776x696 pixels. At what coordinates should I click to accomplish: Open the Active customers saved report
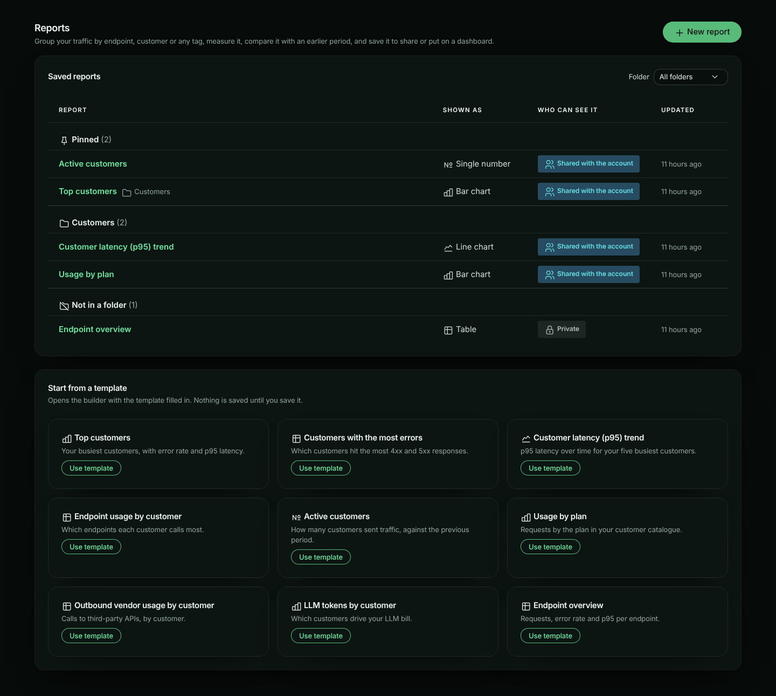[93, 164]
